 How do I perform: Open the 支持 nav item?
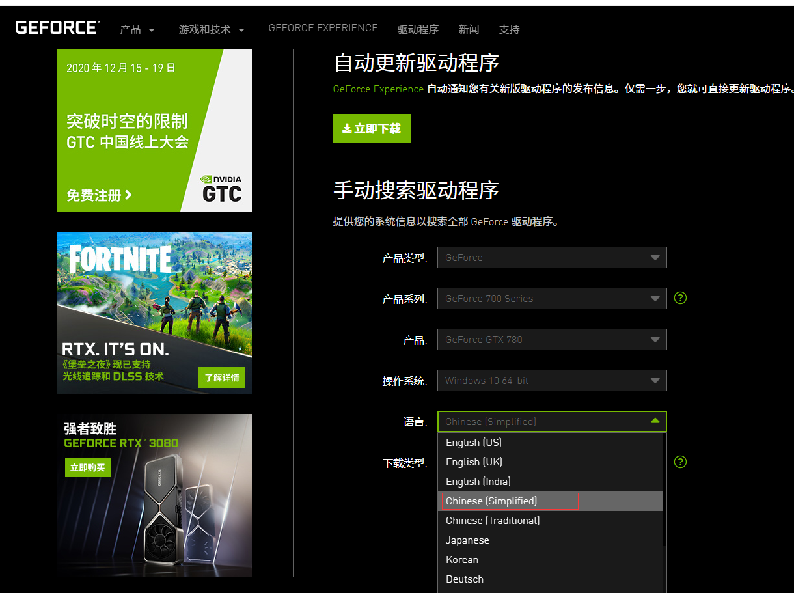point(509,30)
